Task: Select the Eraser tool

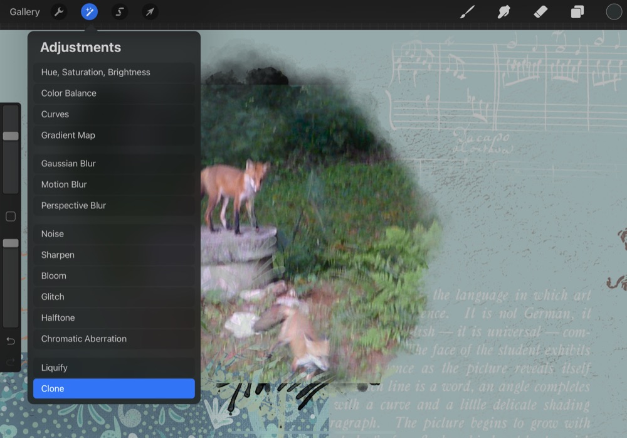Action: pyautogui.click(x=540, y=12)
